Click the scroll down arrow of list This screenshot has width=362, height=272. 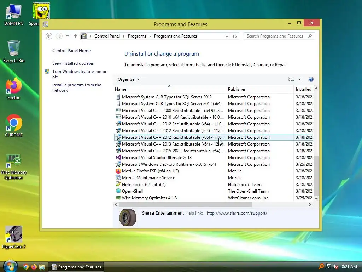[316, 198]
